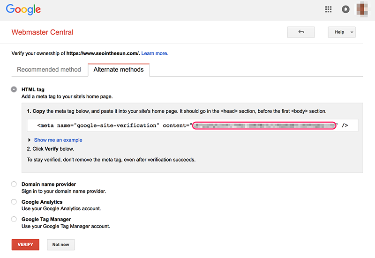The height and width of the screenshot is (258, 375).
Task: Go back with the arrow button
Action: 301,32
